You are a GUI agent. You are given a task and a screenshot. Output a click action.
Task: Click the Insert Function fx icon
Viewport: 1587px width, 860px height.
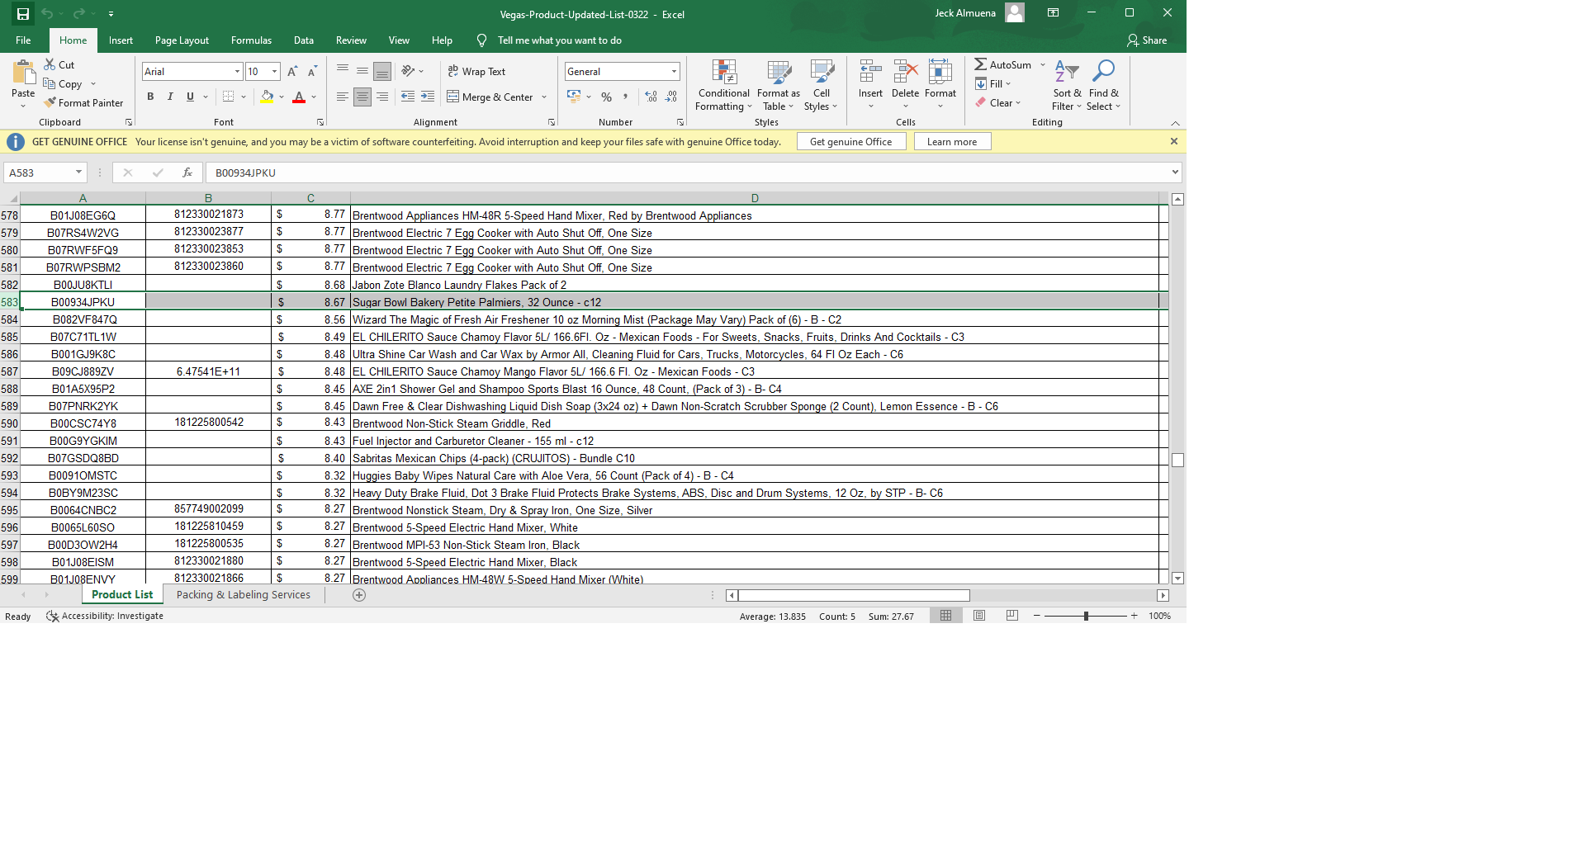[x=187, y=172]
